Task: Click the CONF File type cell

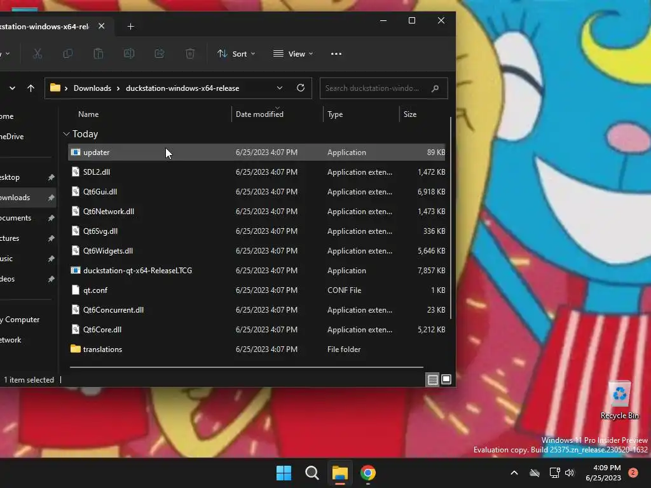Action: [x=344, y=290]
